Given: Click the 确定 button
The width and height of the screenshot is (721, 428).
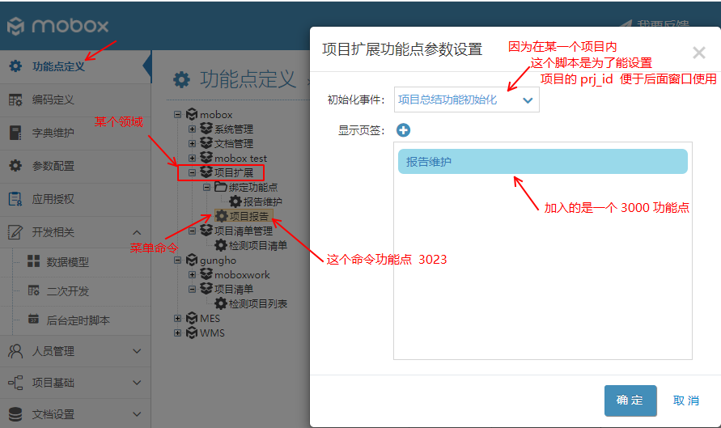Looking at the screenshot, I should pos(630,400).
